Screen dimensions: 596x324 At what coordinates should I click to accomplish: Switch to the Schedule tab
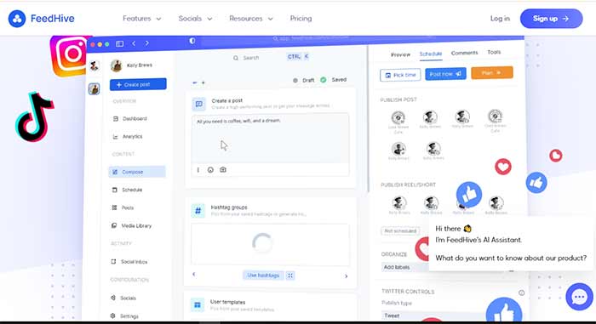click(x=430, y=54)
